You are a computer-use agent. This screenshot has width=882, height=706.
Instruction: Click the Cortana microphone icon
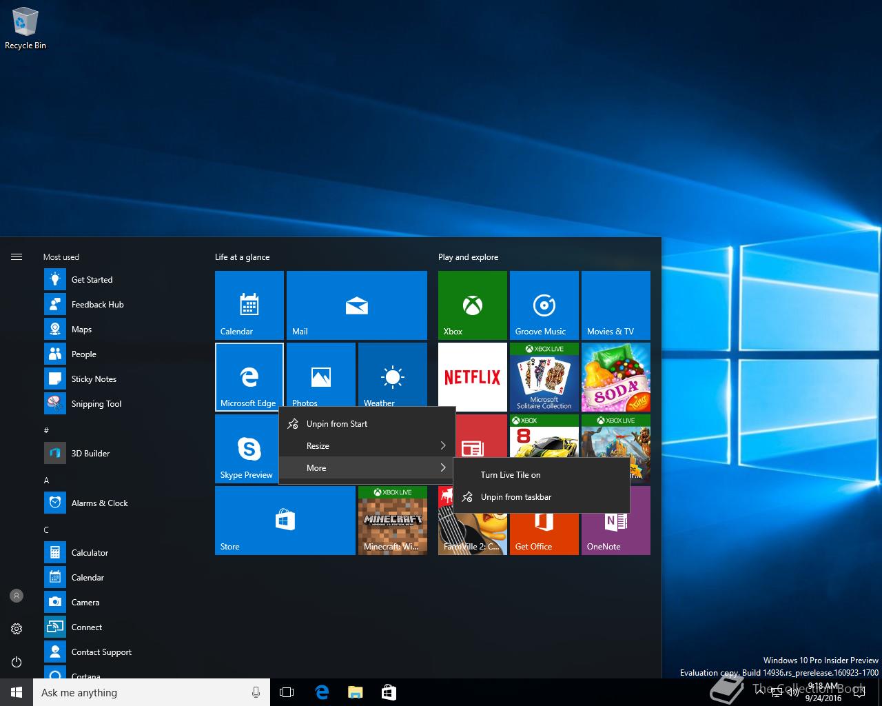tap(256, 692)
